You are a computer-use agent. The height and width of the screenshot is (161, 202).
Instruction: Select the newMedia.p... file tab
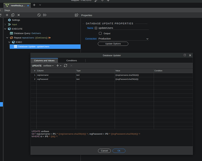[18, 5]
